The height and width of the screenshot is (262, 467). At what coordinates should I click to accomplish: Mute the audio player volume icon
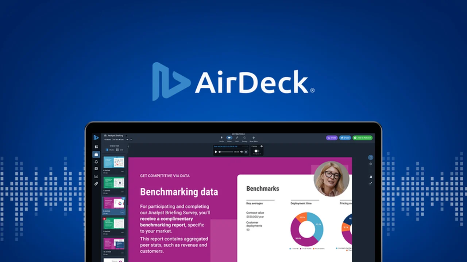242,152
